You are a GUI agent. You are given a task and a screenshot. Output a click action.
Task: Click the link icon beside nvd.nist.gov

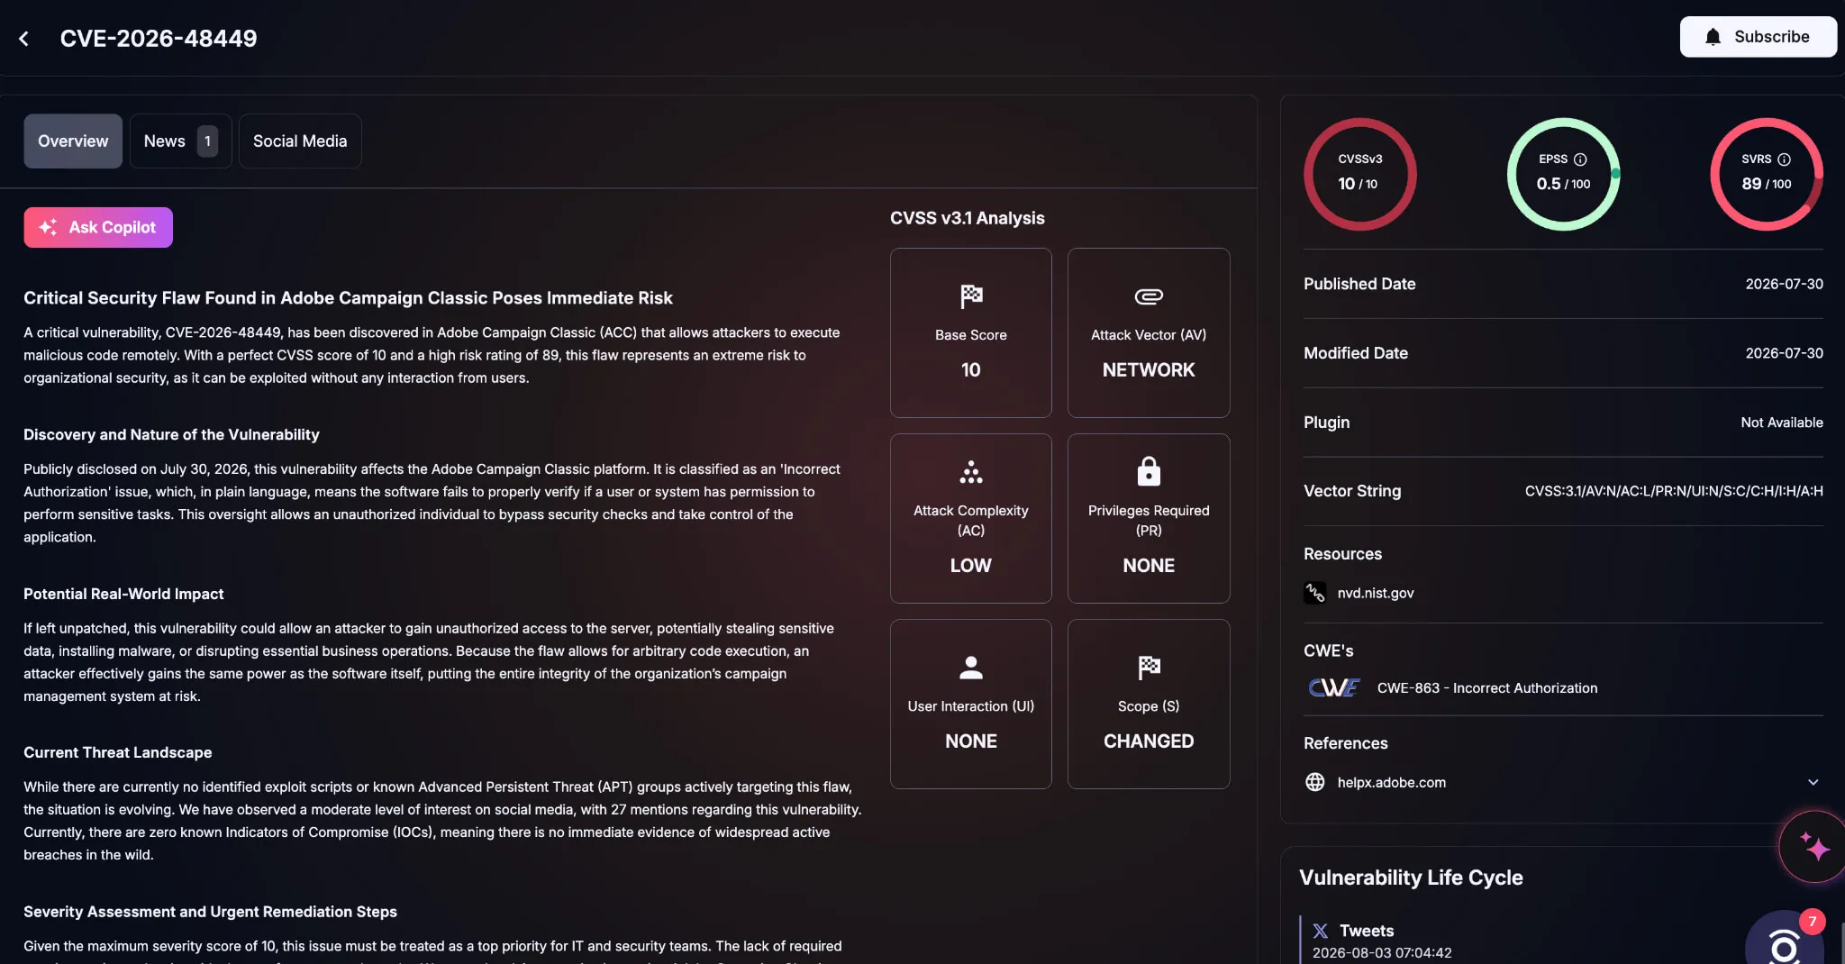click(x=1315, y=593)
